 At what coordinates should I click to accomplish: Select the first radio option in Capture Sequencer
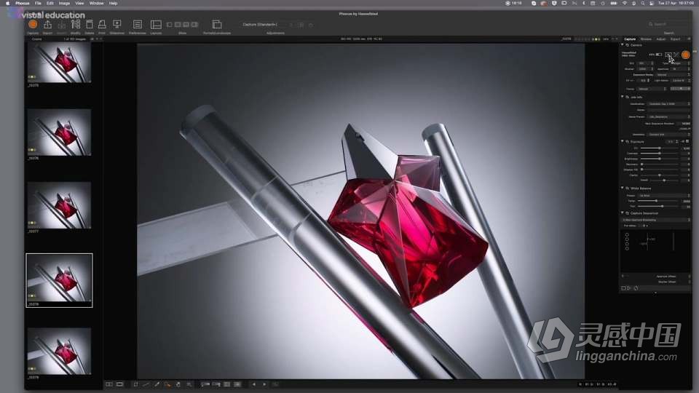coord(627,234)
